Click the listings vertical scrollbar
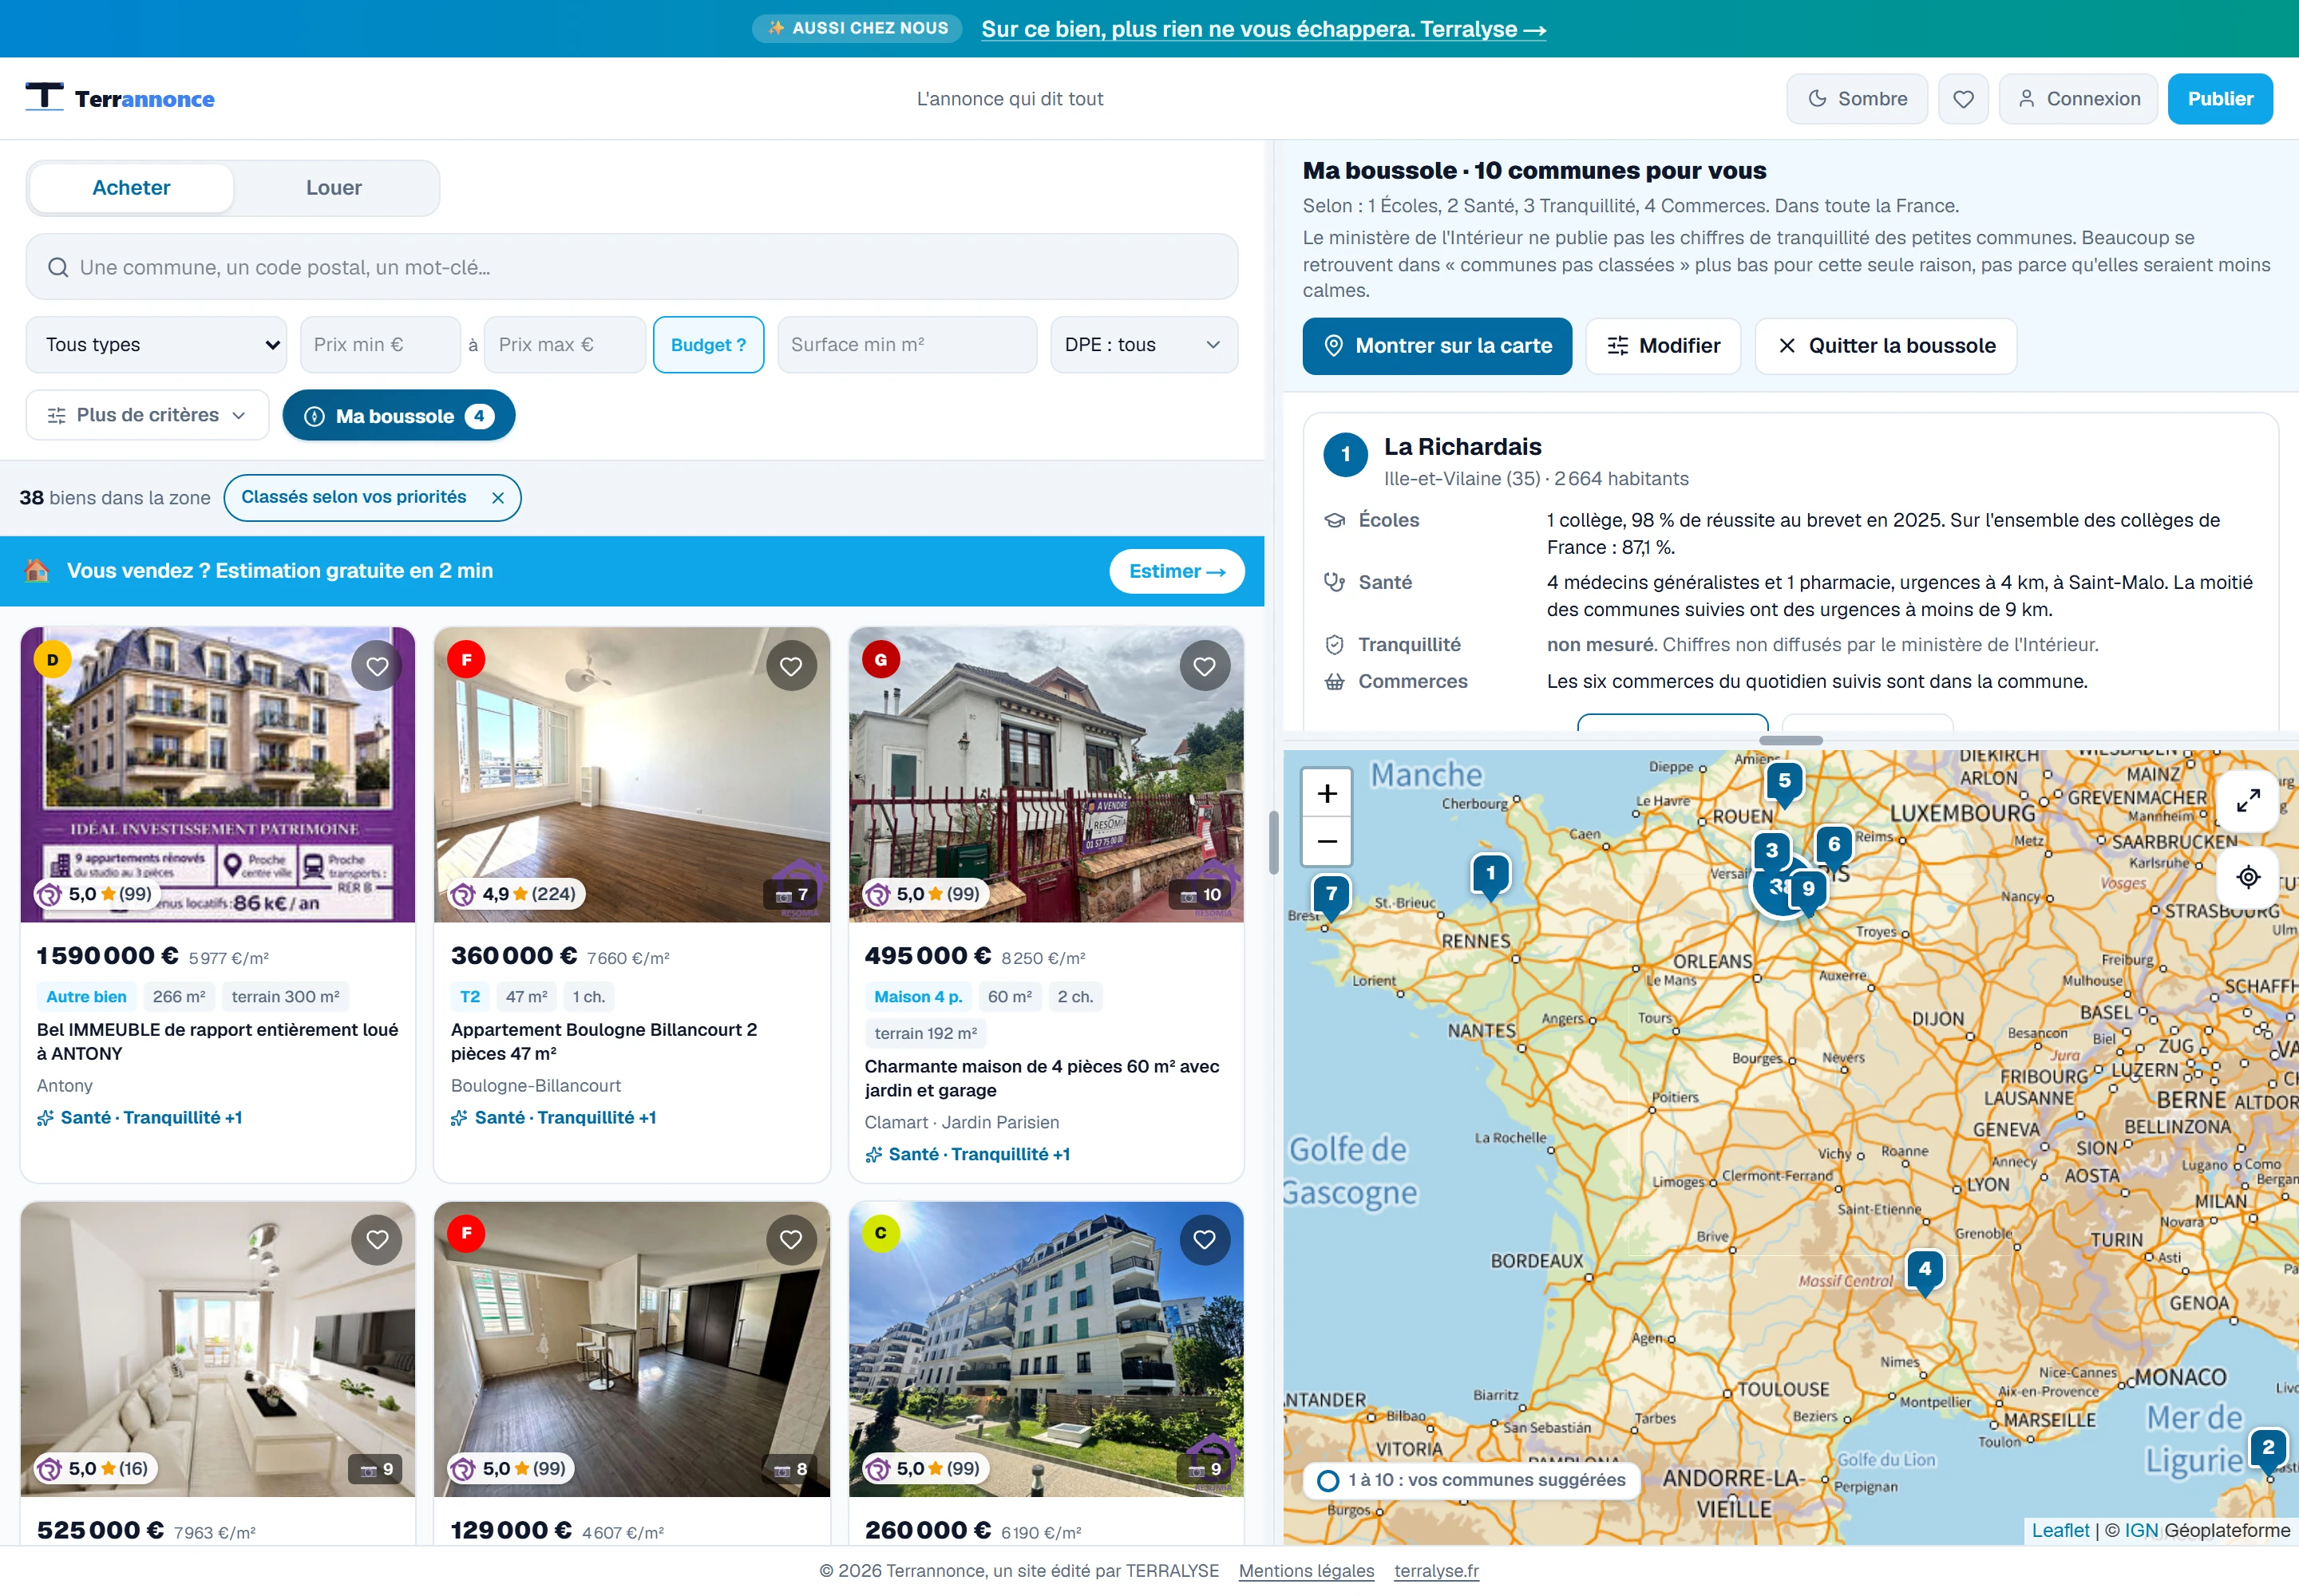 point(1273,843)
